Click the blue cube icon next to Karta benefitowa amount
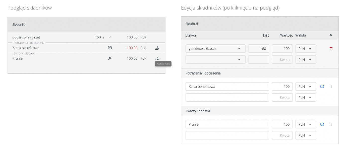The height and width of the screenshot is (151, 347). click(x=322, y=86)
